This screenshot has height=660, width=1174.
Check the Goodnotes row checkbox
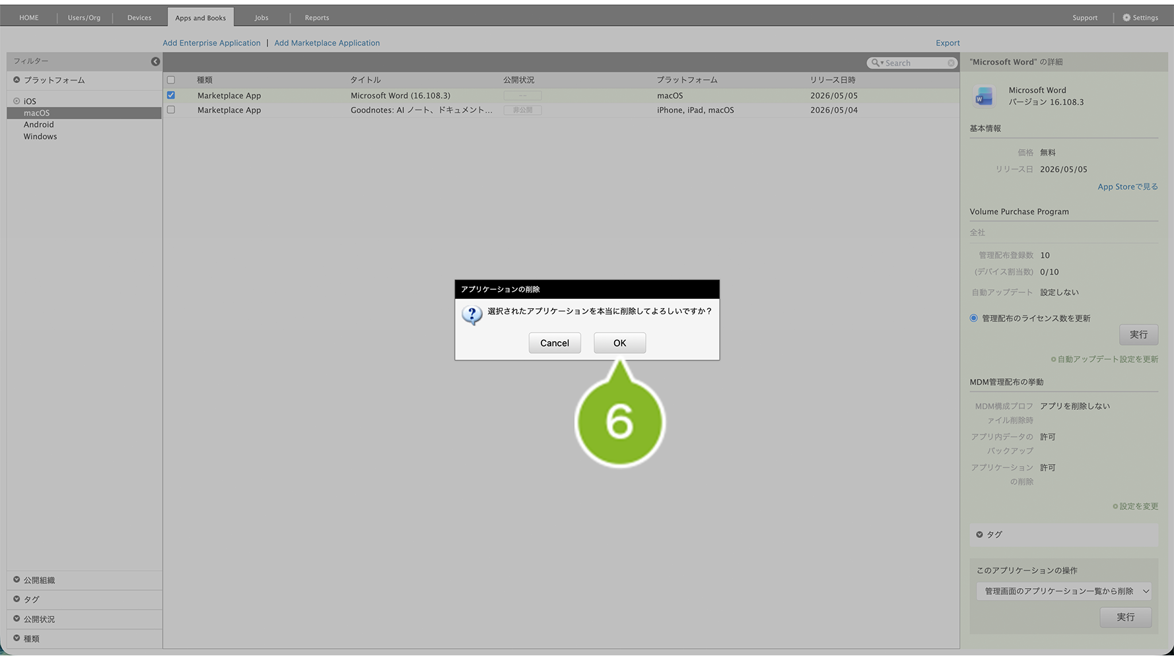click(x=171, y=110)
